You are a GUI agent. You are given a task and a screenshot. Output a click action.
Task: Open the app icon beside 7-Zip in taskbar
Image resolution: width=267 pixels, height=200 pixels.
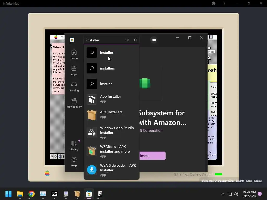pos(66,194)
